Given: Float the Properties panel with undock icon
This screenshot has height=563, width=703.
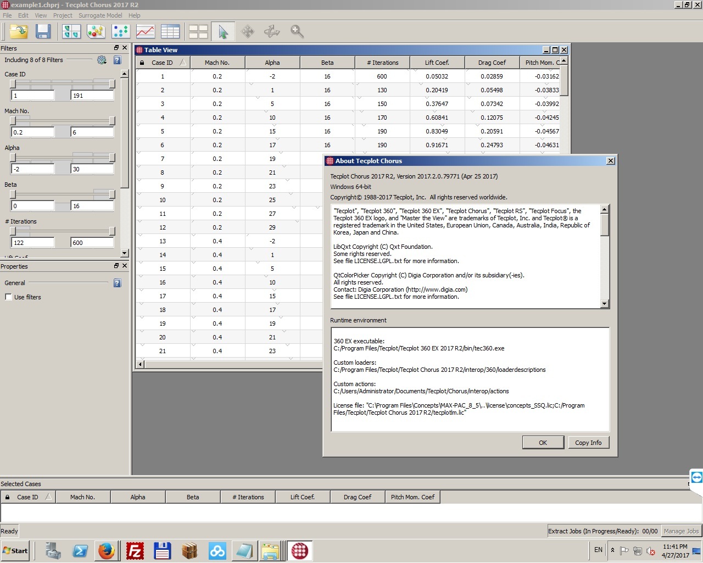Looking at the screenshot, I should pos(116,266).
